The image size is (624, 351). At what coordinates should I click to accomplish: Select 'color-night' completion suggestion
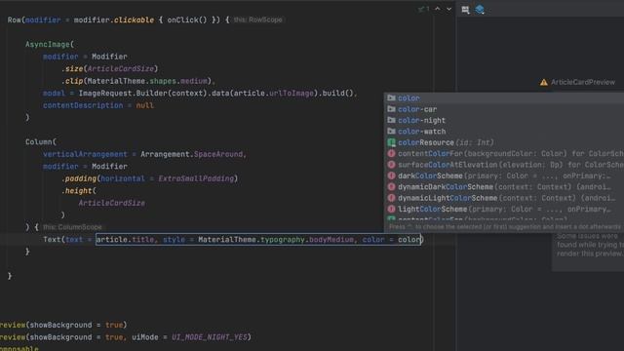[x=504, y=120]
